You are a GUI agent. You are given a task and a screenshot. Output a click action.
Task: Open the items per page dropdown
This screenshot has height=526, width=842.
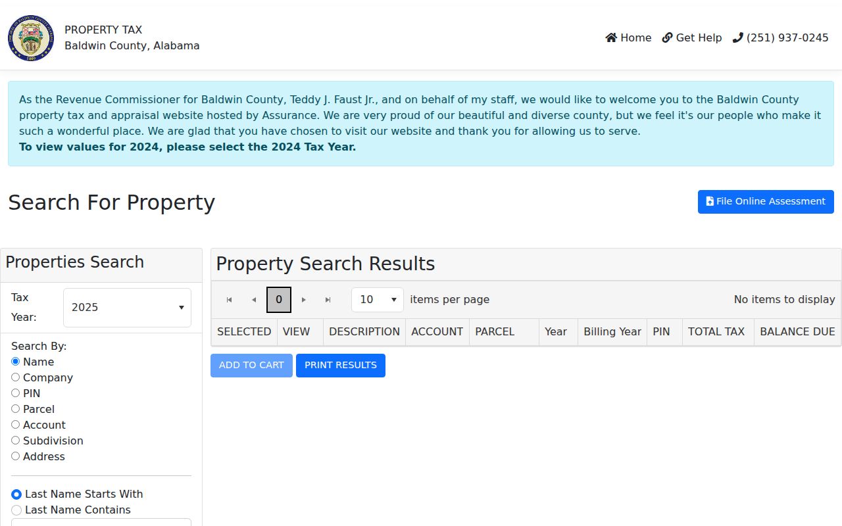(378, 300)
